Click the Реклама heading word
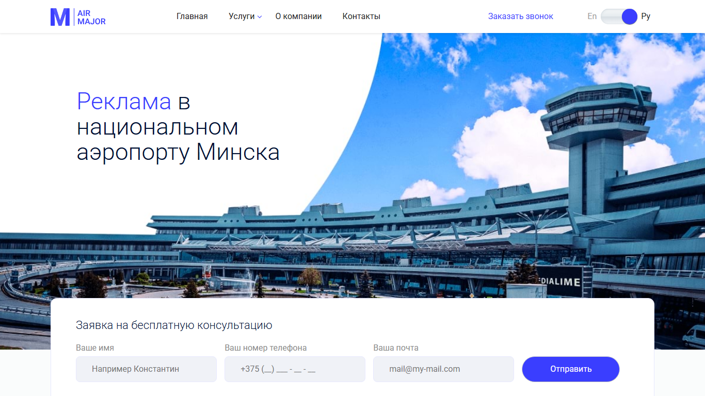 (124, 102)
